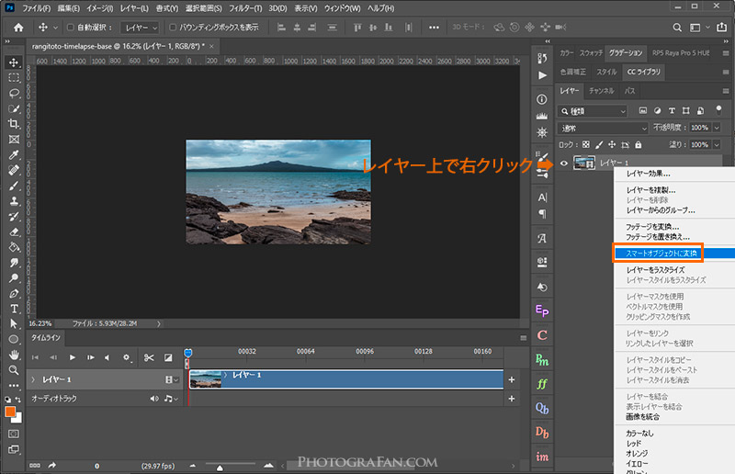The image size is (735, 474).
Task: Select the レイヤー 1 clip in timeline
Action: pyautogui.click(x=346, y=379)
